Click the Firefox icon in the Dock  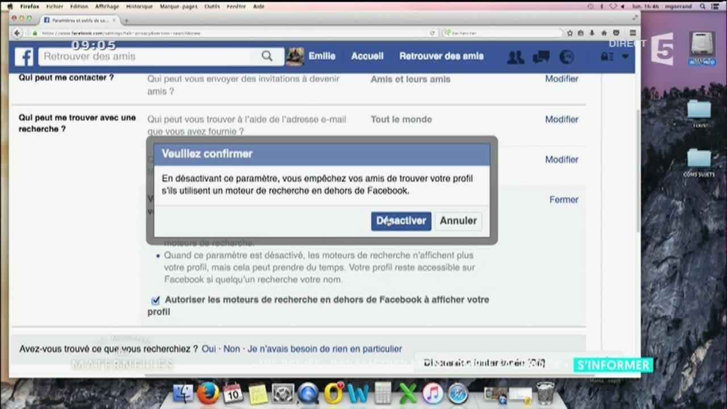coord(208,394)
